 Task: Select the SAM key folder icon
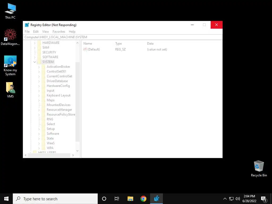click(x=39, y=47)
